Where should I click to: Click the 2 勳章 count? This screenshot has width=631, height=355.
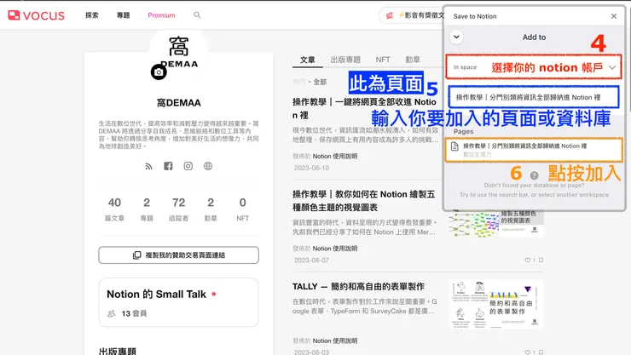(x=211, y=209)
